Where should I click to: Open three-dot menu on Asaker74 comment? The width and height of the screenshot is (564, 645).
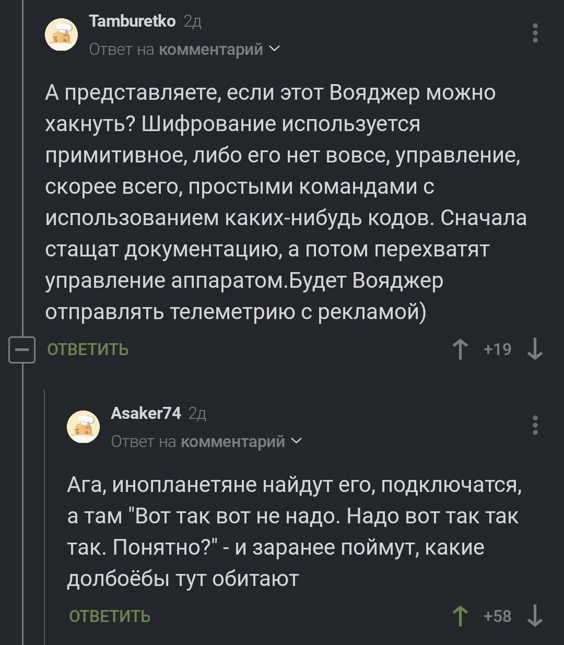535,425
